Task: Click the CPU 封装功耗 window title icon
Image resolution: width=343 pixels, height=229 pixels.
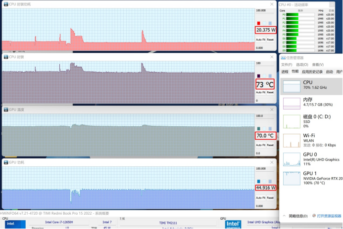Action: (x=6, y=4)
